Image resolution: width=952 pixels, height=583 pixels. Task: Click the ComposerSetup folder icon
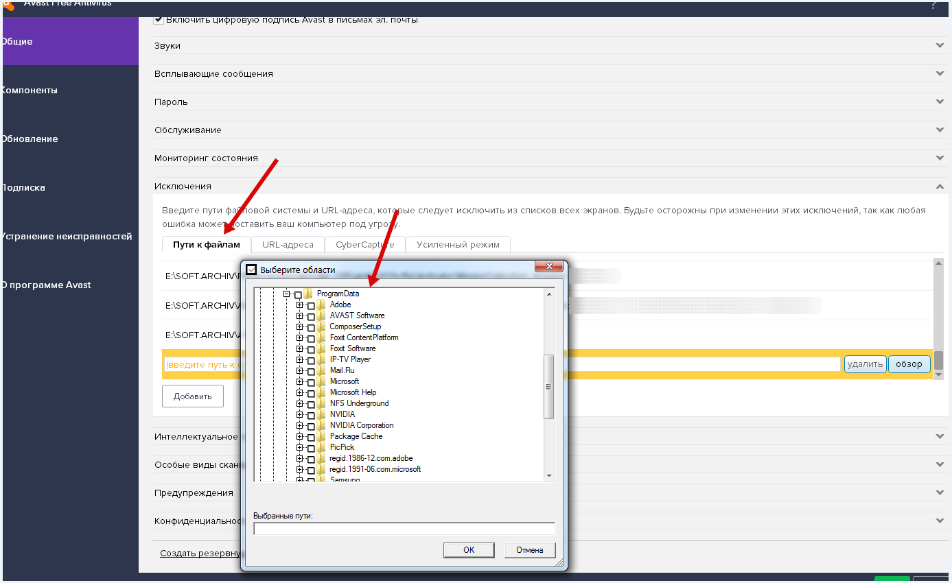point(321,326)
